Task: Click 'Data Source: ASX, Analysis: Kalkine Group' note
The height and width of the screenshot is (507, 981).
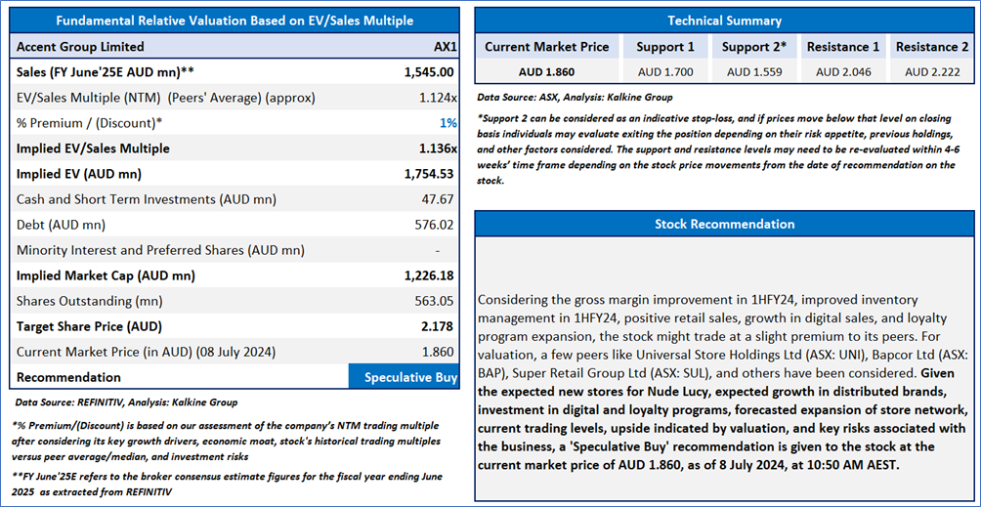Action: (x=576, y=97)
